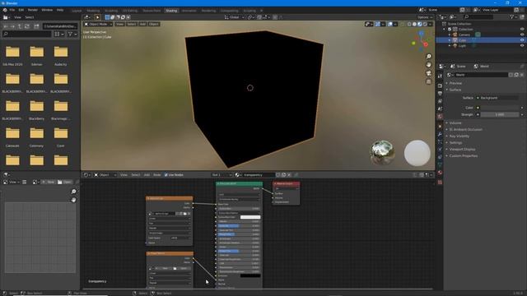Click the viewport pan hand icon
527x296 pixels.
(x=428, y=64)
